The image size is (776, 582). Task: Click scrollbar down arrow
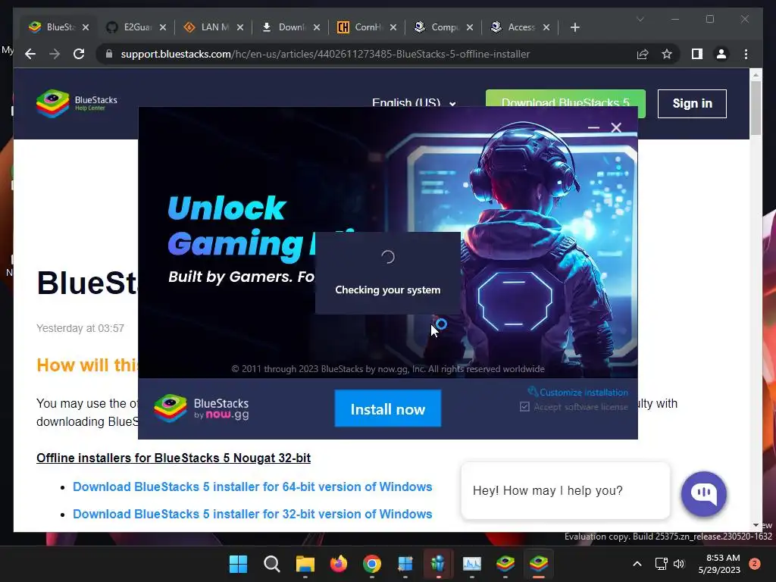pos(756,525)
